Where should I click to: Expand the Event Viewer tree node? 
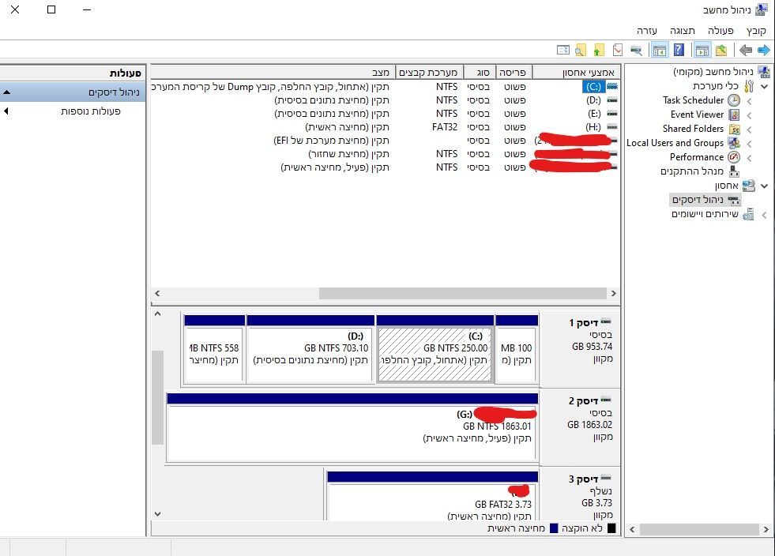[749, 115]
